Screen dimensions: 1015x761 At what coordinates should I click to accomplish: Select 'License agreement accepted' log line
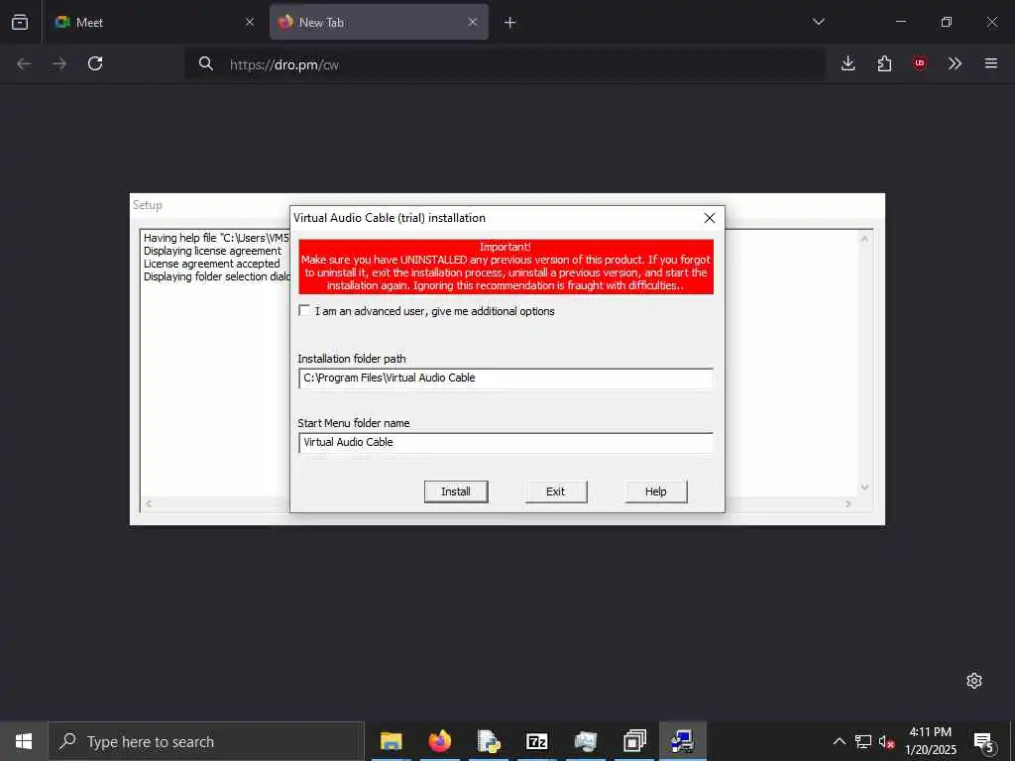(x=212, y=264)
